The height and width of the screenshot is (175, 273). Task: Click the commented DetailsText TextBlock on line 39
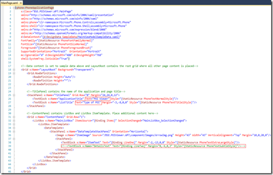pyautogui.click(x=153, y=146)
